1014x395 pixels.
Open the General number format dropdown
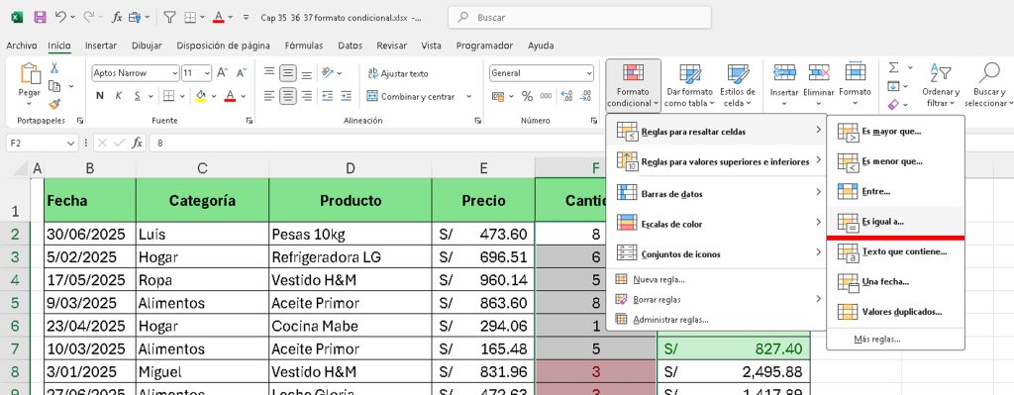[588, 73]
